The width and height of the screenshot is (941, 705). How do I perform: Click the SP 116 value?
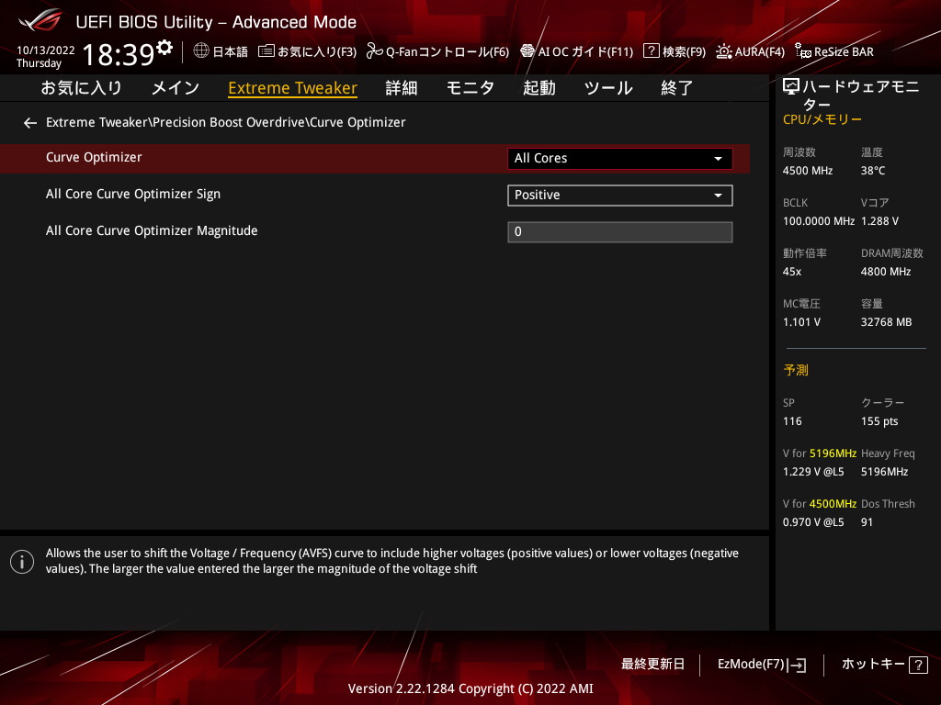click(x=792, y=421)
